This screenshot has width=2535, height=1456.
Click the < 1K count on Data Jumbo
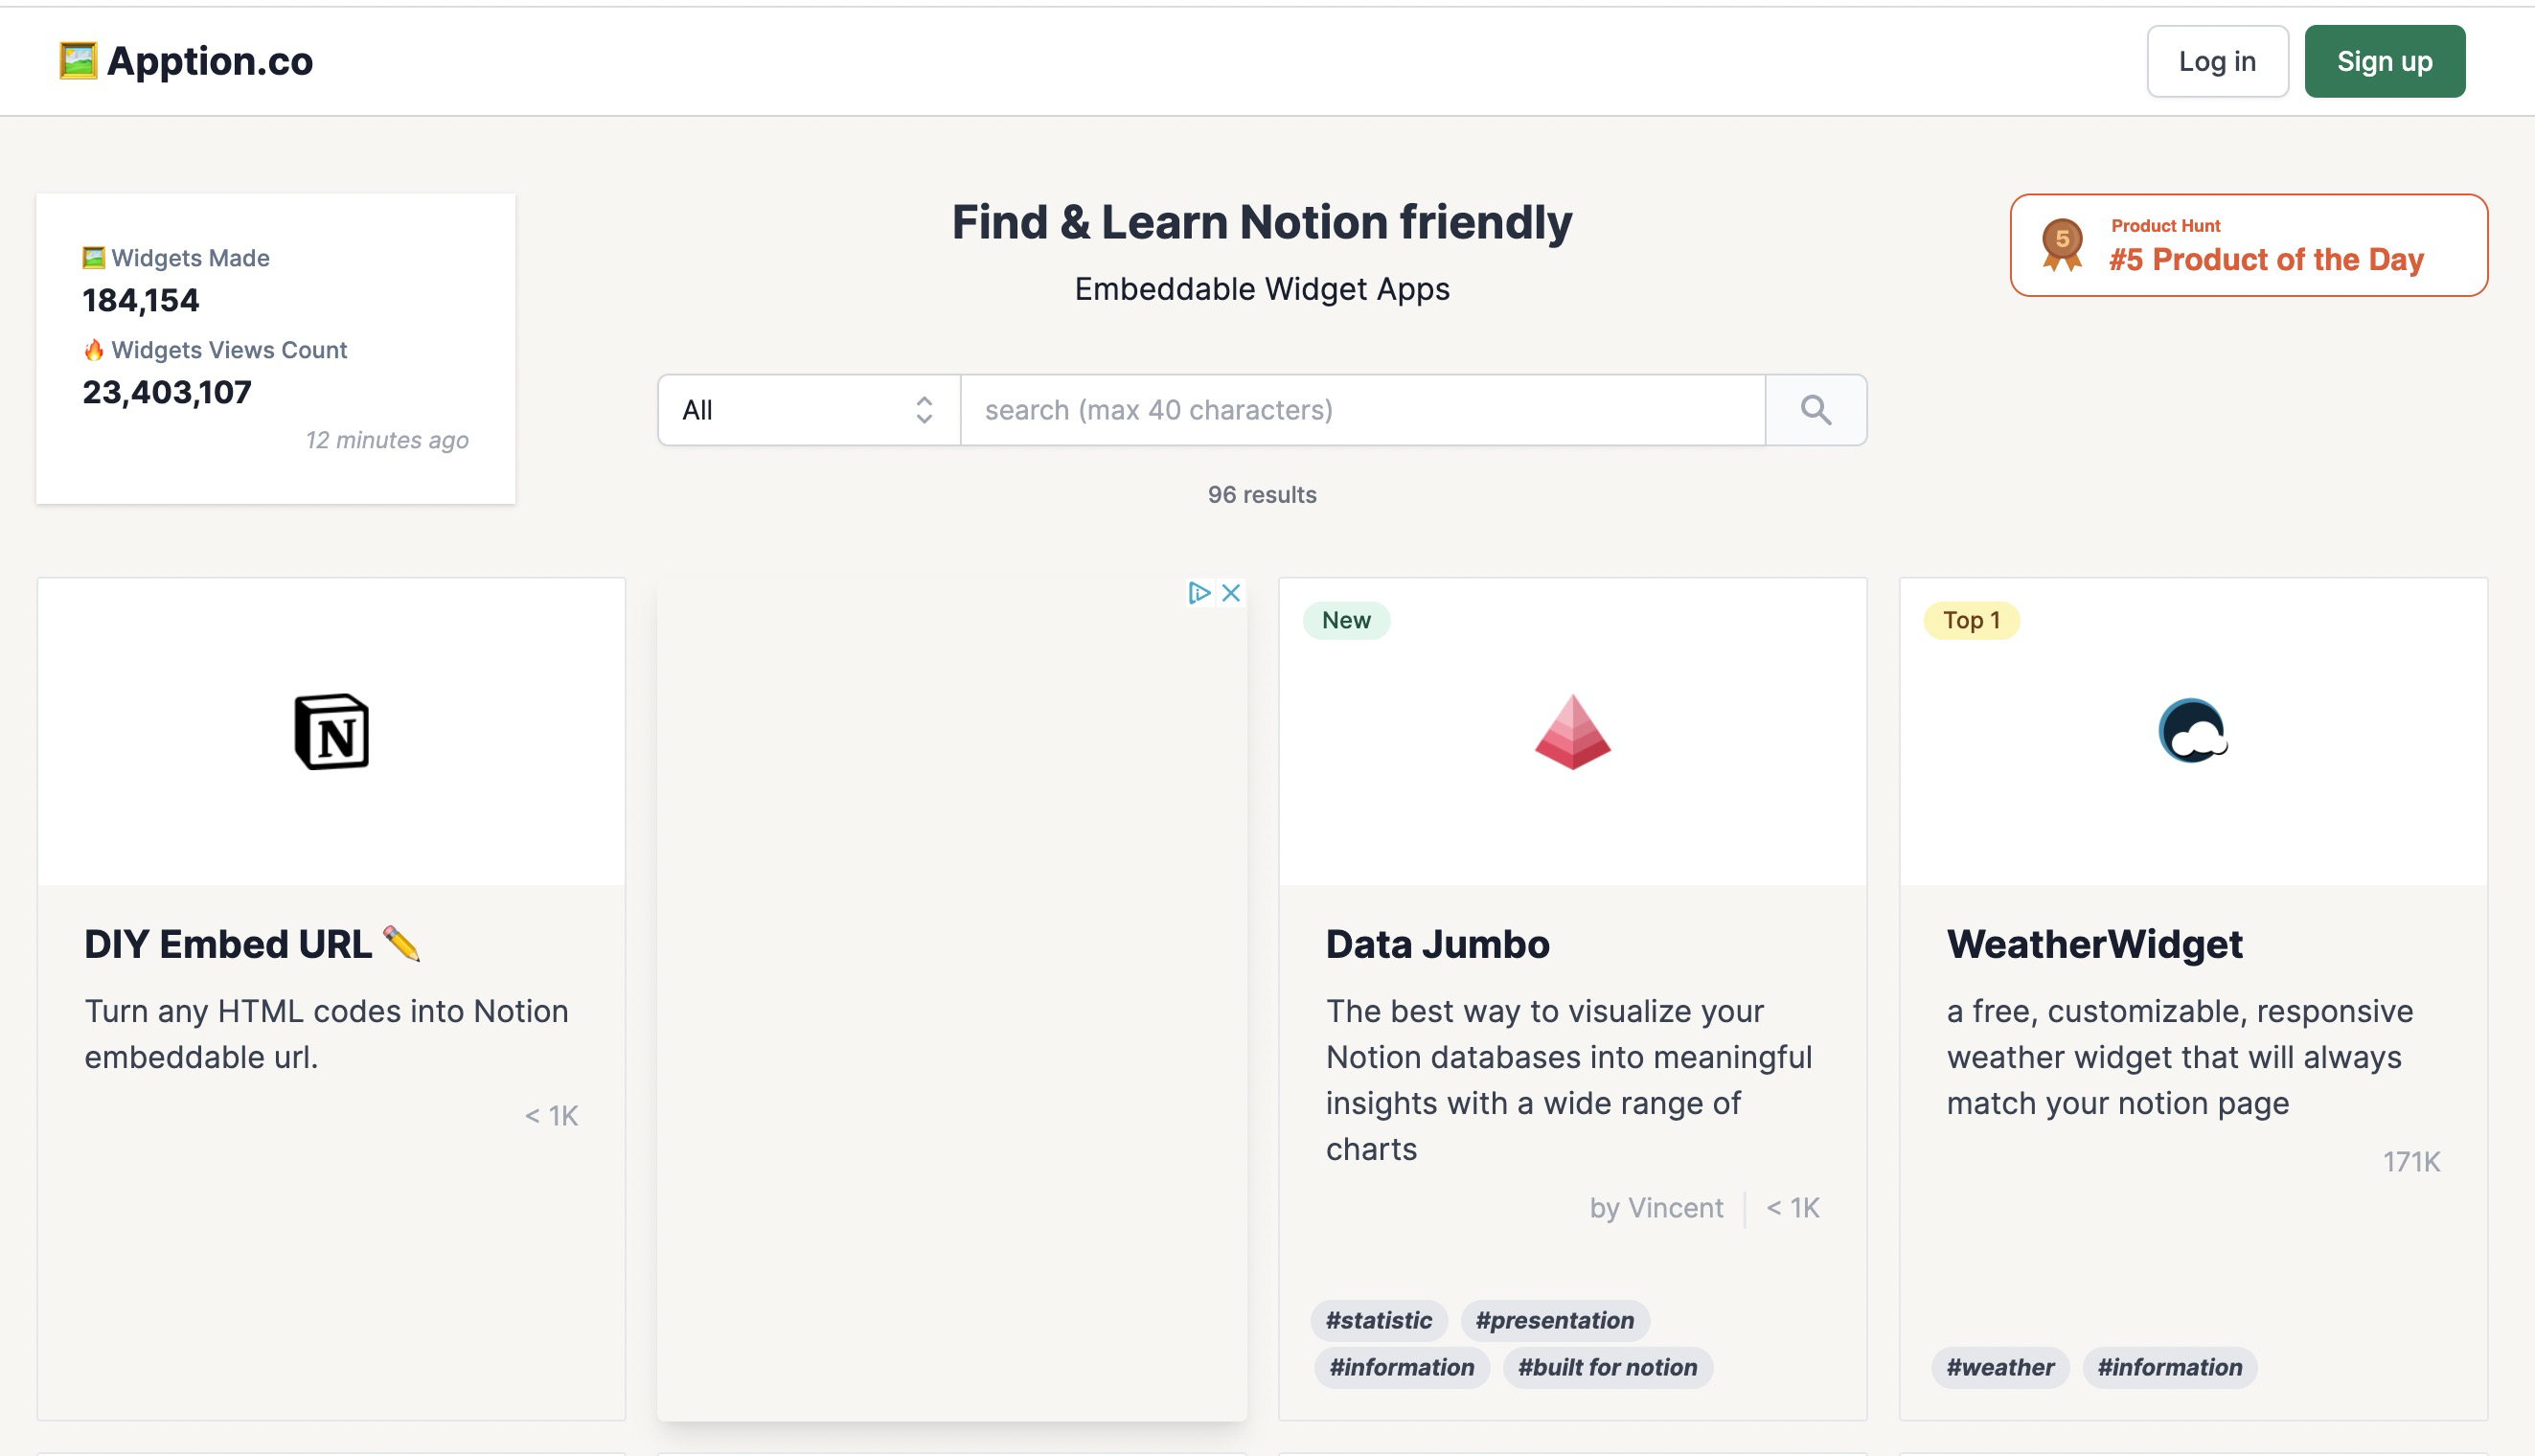(1793, 1208)
